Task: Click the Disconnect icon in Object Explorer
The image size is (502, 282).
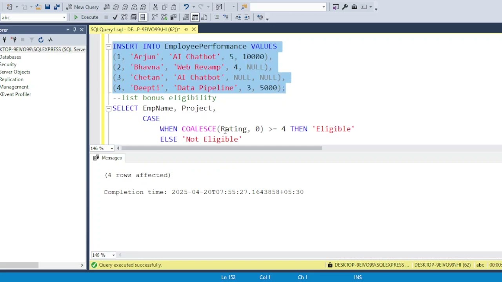Action: pyautogui.click(x=14, y=40)
